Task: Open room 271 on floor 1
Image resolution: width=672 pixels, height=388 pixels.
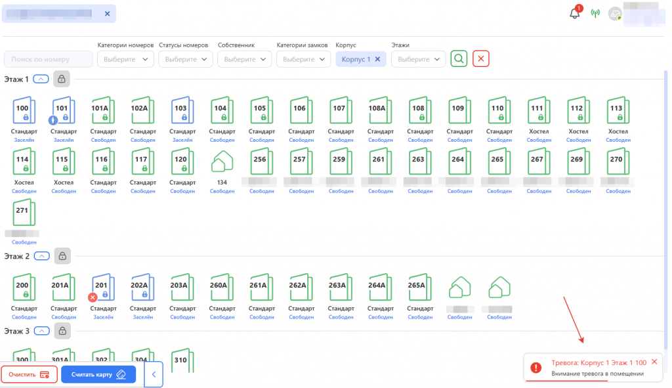Action: click(24, 213)
